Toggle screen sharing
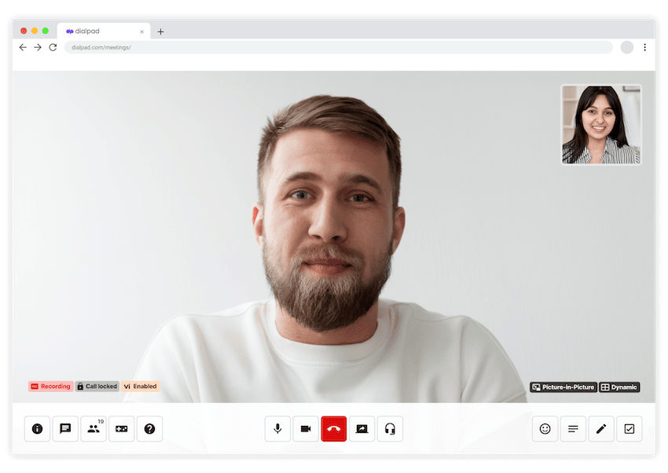 pos(362,428)
